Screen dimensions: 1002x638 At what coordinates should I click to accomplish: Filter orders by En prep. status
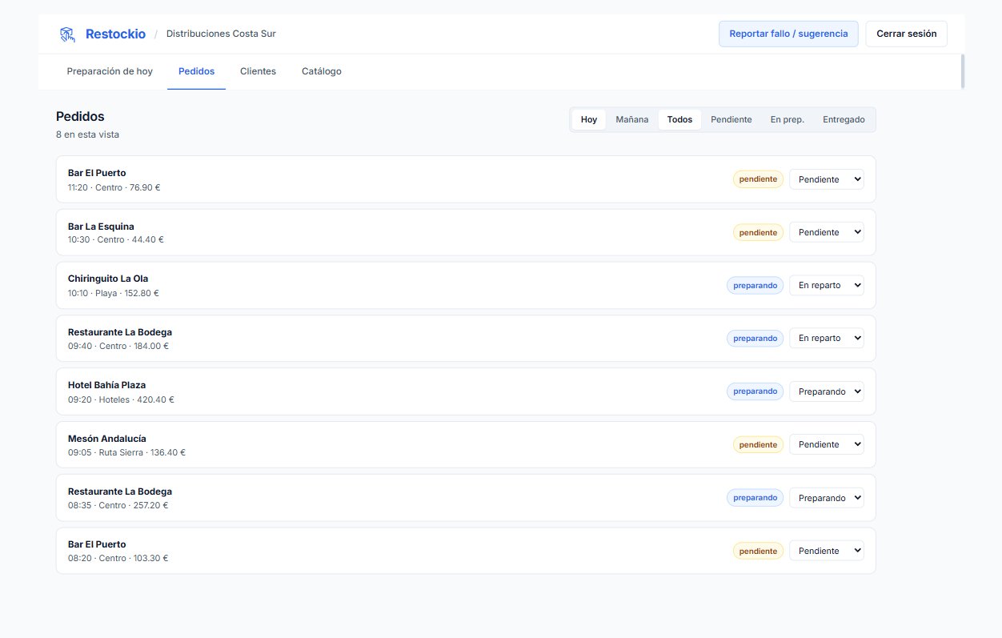[787, 120]
